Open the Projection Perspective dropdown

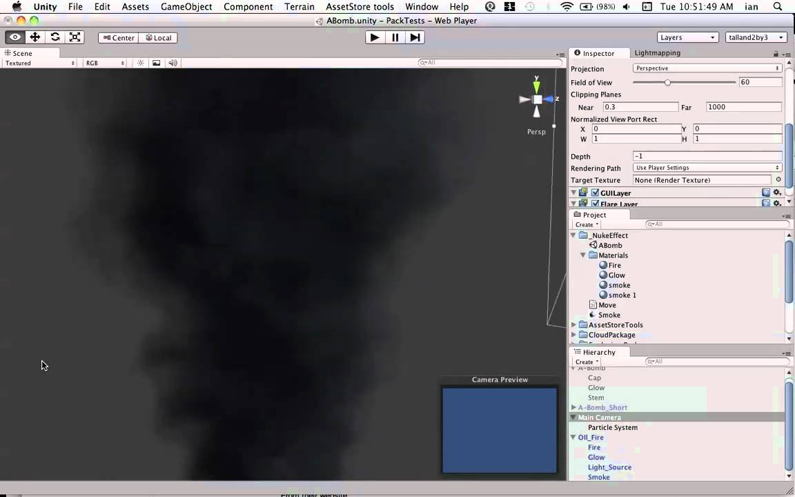[x=707, y=68]
